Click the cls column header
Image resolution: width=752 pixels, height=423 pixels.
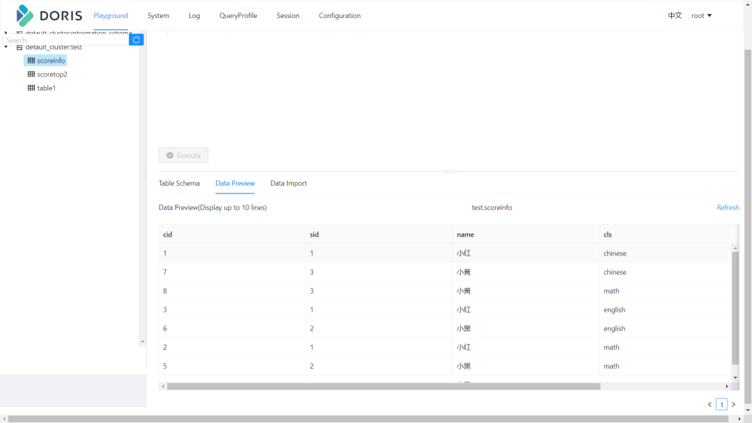click(668, 234)
